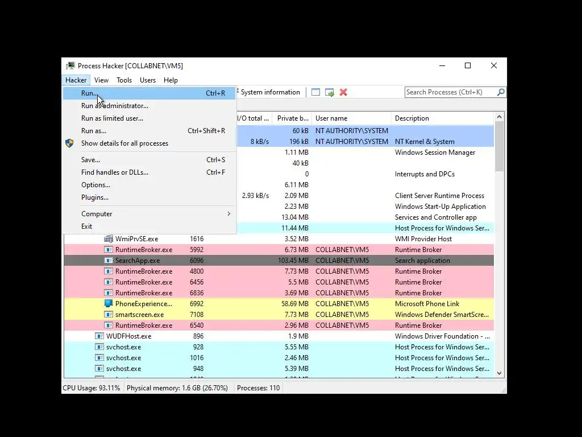Click PID 6096 cell
This screenshot has width=582, height=437.
click(196, 261)
